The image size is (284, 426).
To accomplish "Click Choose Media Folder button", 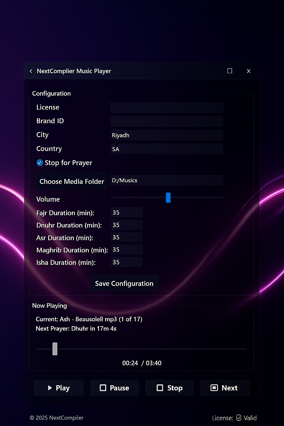I will pyautogui.click(x=71, y=181).
